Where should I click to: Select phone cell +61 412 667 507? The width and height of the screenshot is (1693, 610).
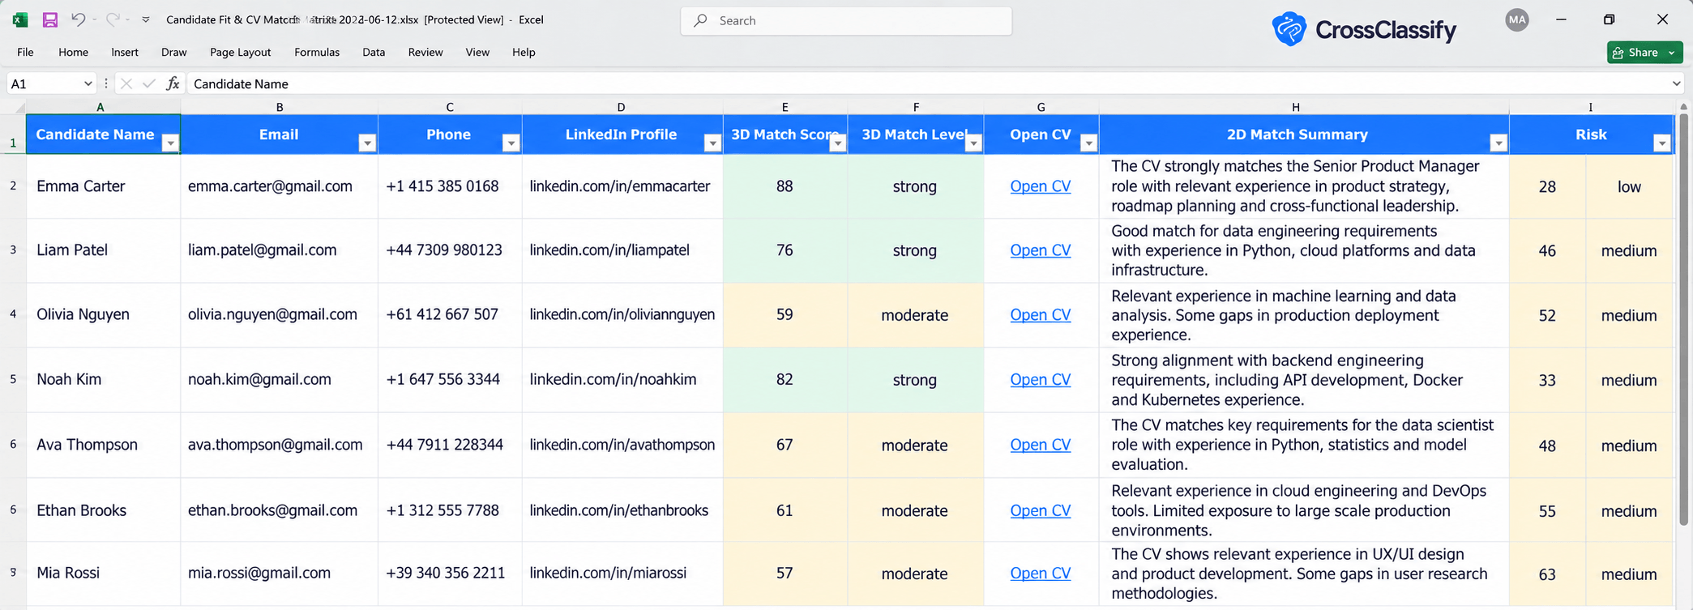(450, 315)
